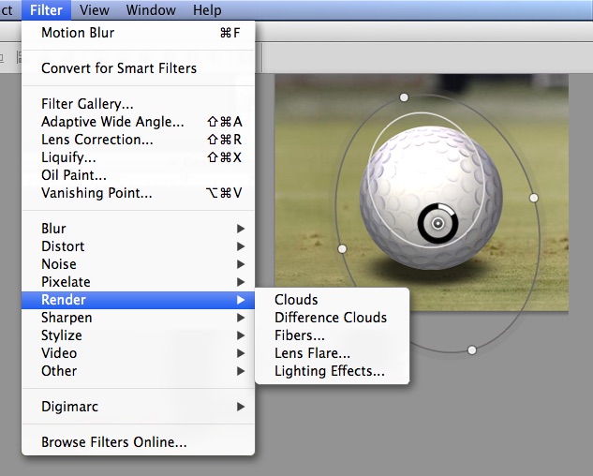Reapply the last Motion Blur filter
Screen dimensions: 593x476
(x=78, y=33)
